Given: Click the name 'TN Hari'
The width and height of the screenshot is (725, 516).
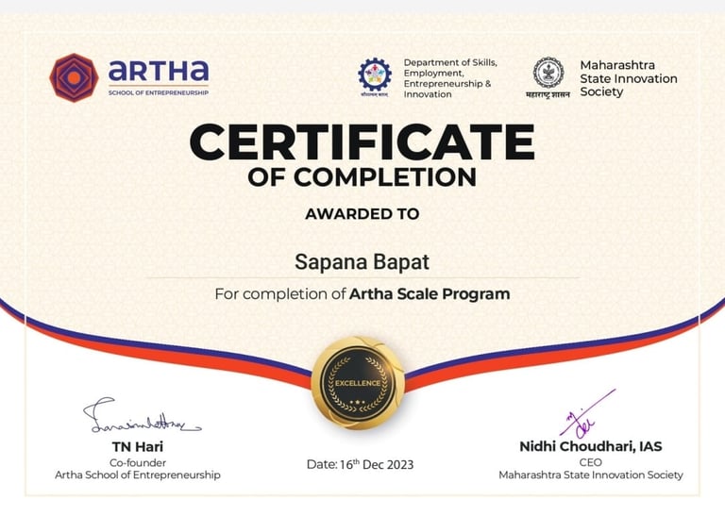Looking at the screenshot, I should pyautogui.click(x=137, y=447).
